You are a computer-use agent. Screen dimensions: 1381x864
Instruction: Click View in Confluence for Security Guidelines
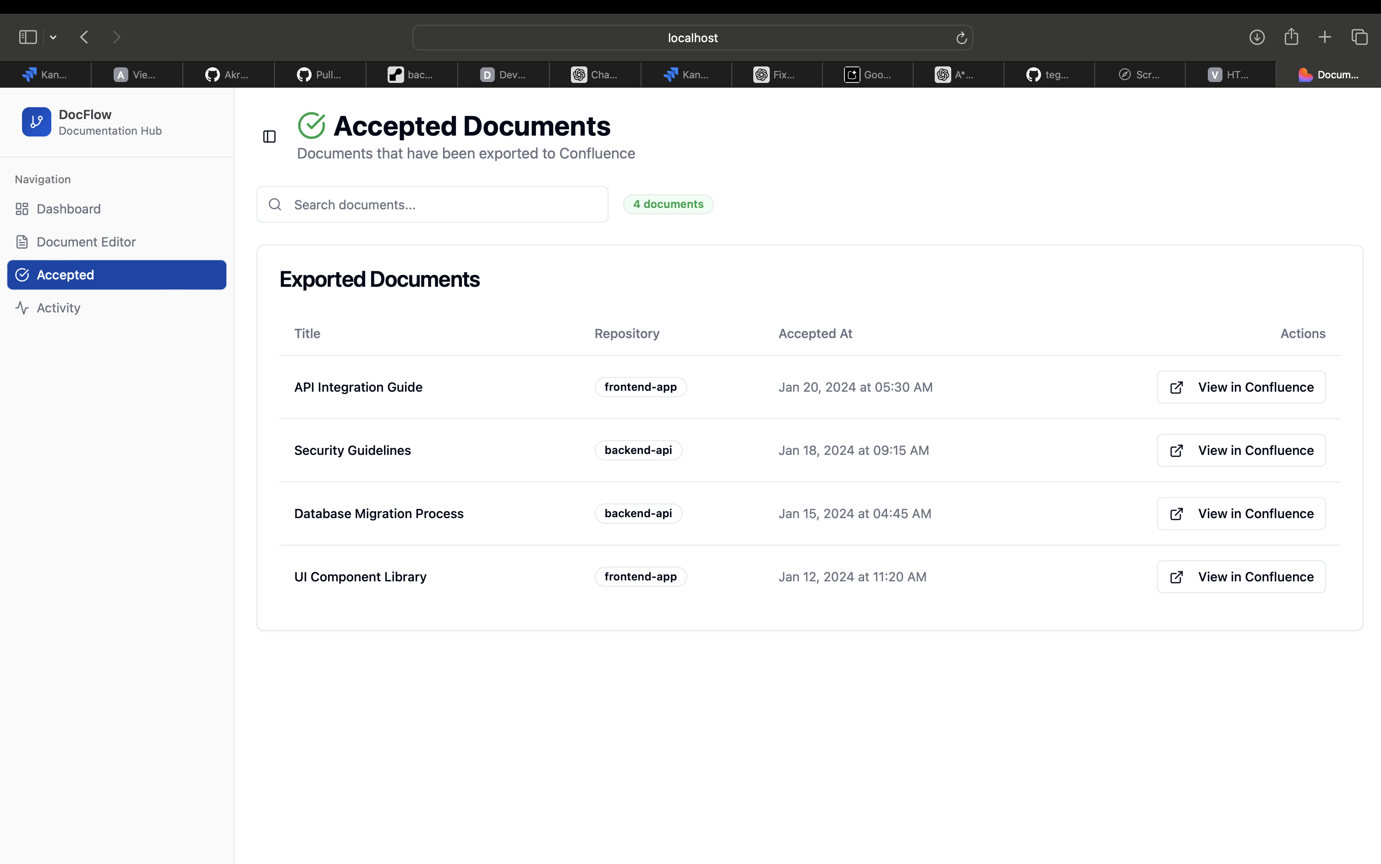(1241, 450)
